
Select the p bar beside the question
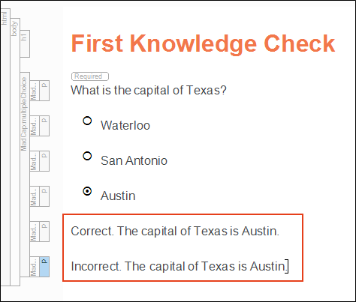tap(44, 91)
